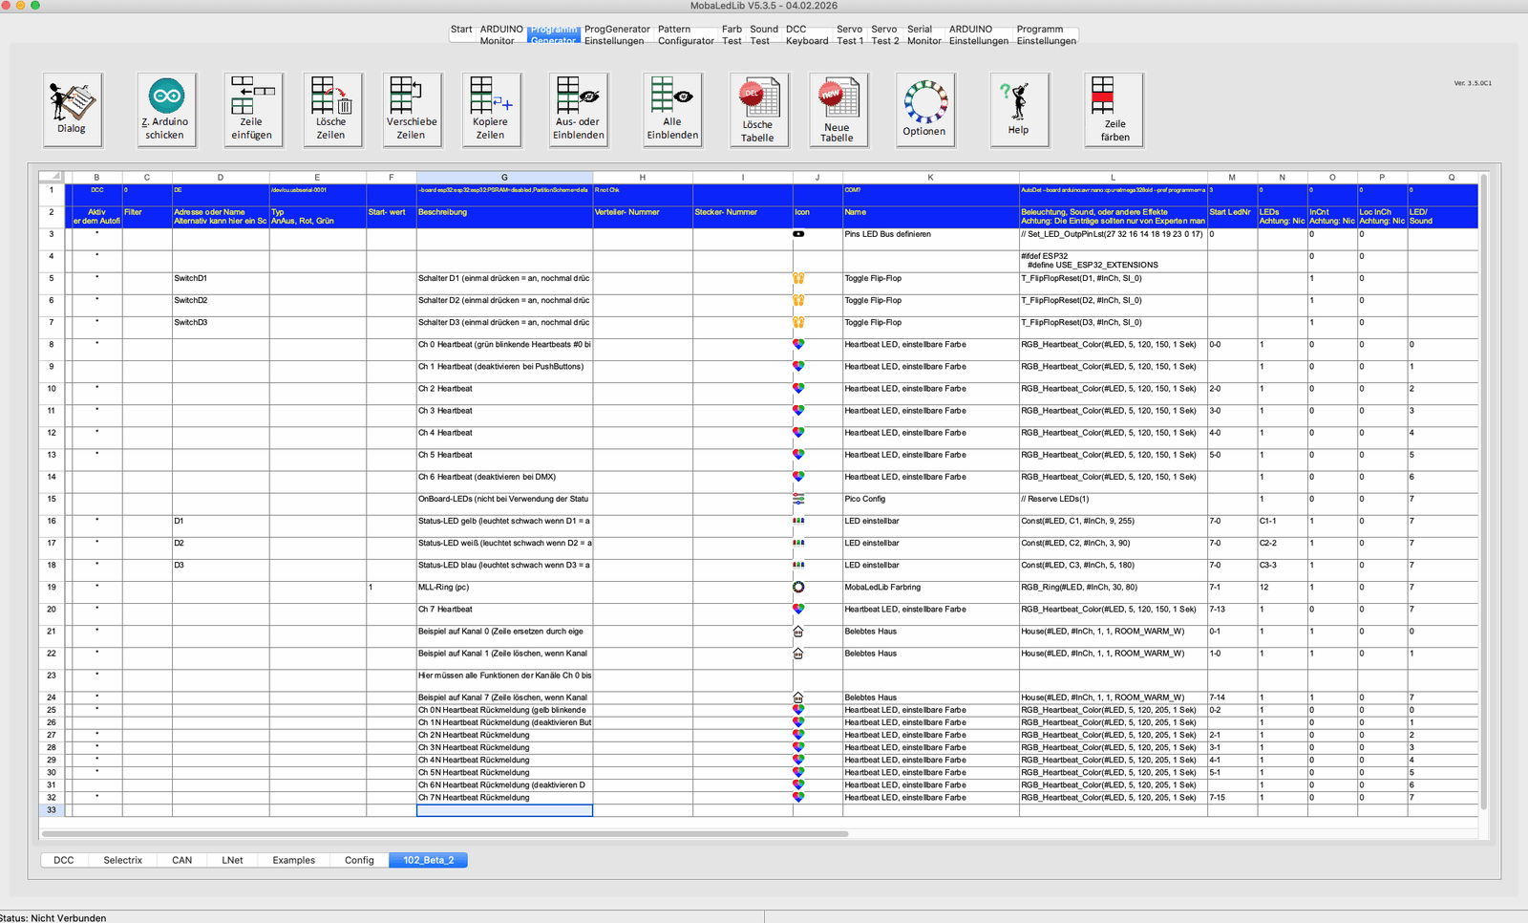Click the 'Lösche Zeilen' trash icon
This screenshot has height=923, width=1528.
pos(331,109)
